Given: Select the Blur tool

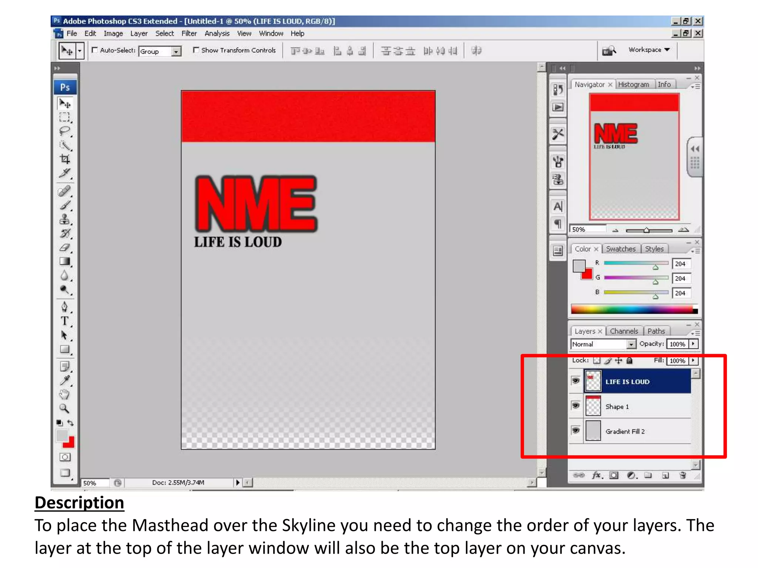Looking at the screenshot, I should (65, 275).
